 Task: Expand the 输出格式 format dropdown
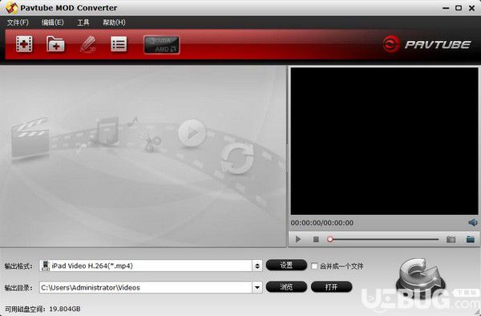(257, 265)
